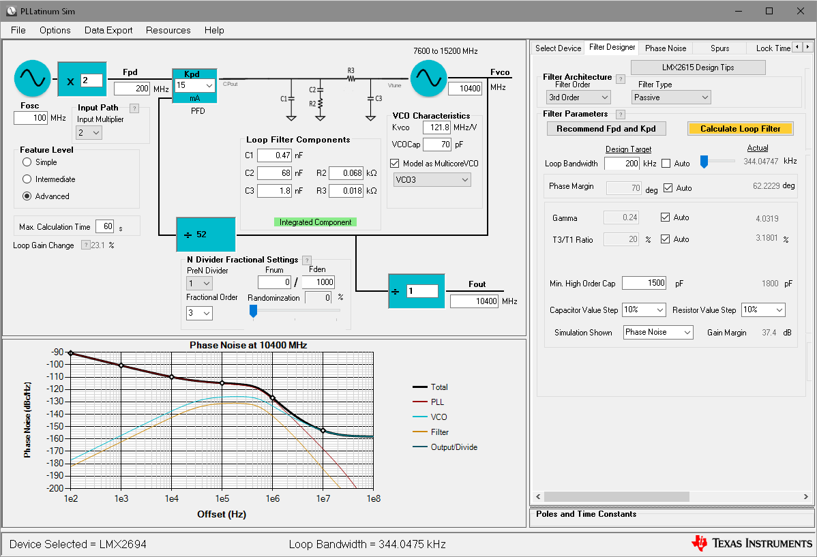Enable Auto for Loop Bandwidth
This screenshot has width=817, height=557.
pos(666,164)
